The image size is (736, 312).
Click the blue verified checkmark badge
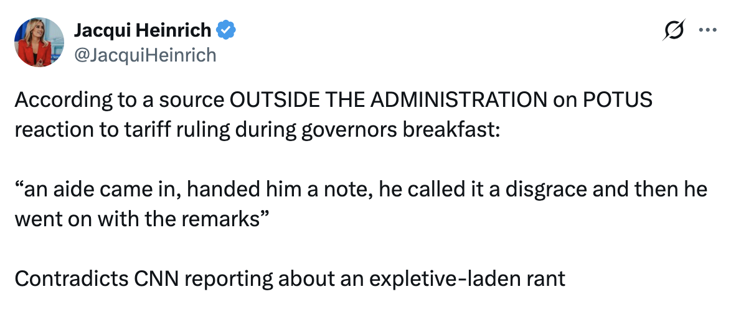point(225,29)
